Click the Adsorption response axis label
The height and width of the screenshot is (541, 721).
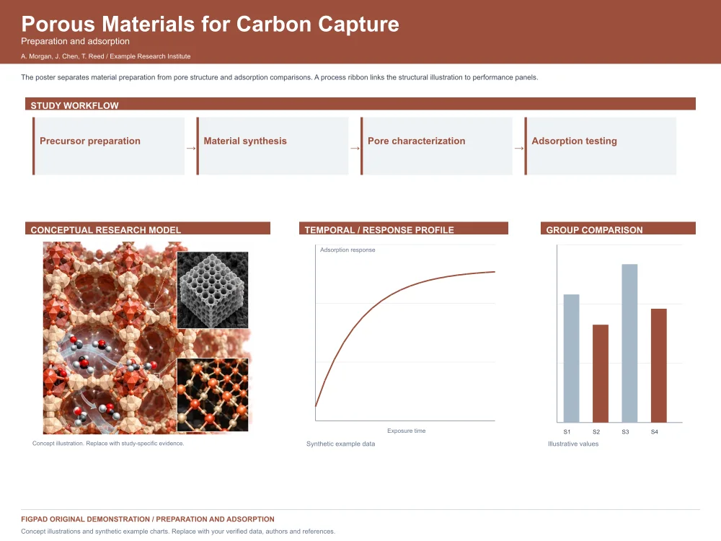click(x=348, y=250)
